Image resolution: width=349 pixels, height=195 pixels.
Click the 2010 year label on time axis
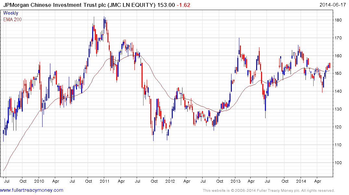pyautogui.click(x=39, y=181)
